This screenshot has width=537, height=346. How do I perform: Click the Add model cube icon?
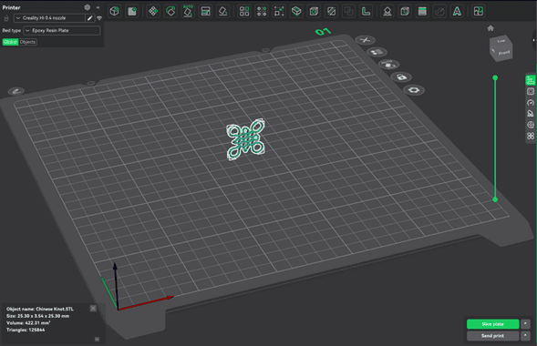[114, 11]
